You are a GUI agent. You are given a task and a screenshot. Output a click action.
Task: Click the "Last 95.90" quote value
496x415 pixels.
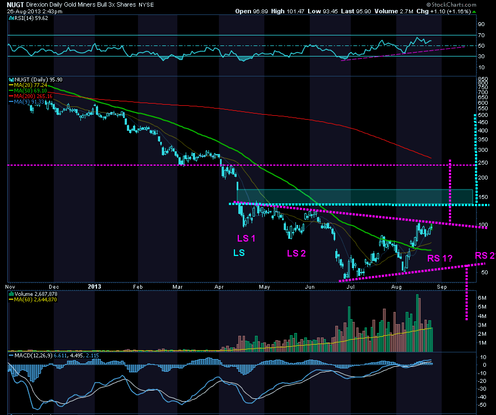(356, 12)
